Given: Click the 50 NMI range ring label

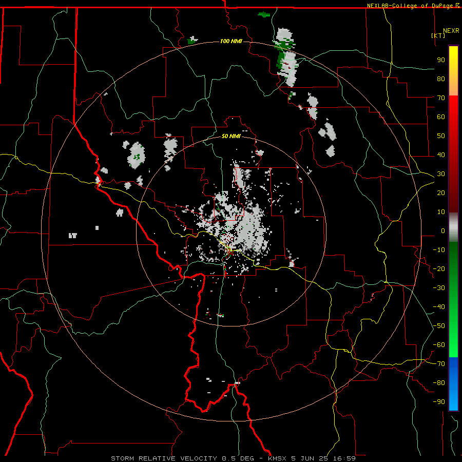Looking at the screenshot, I should (x=231, y=136).
